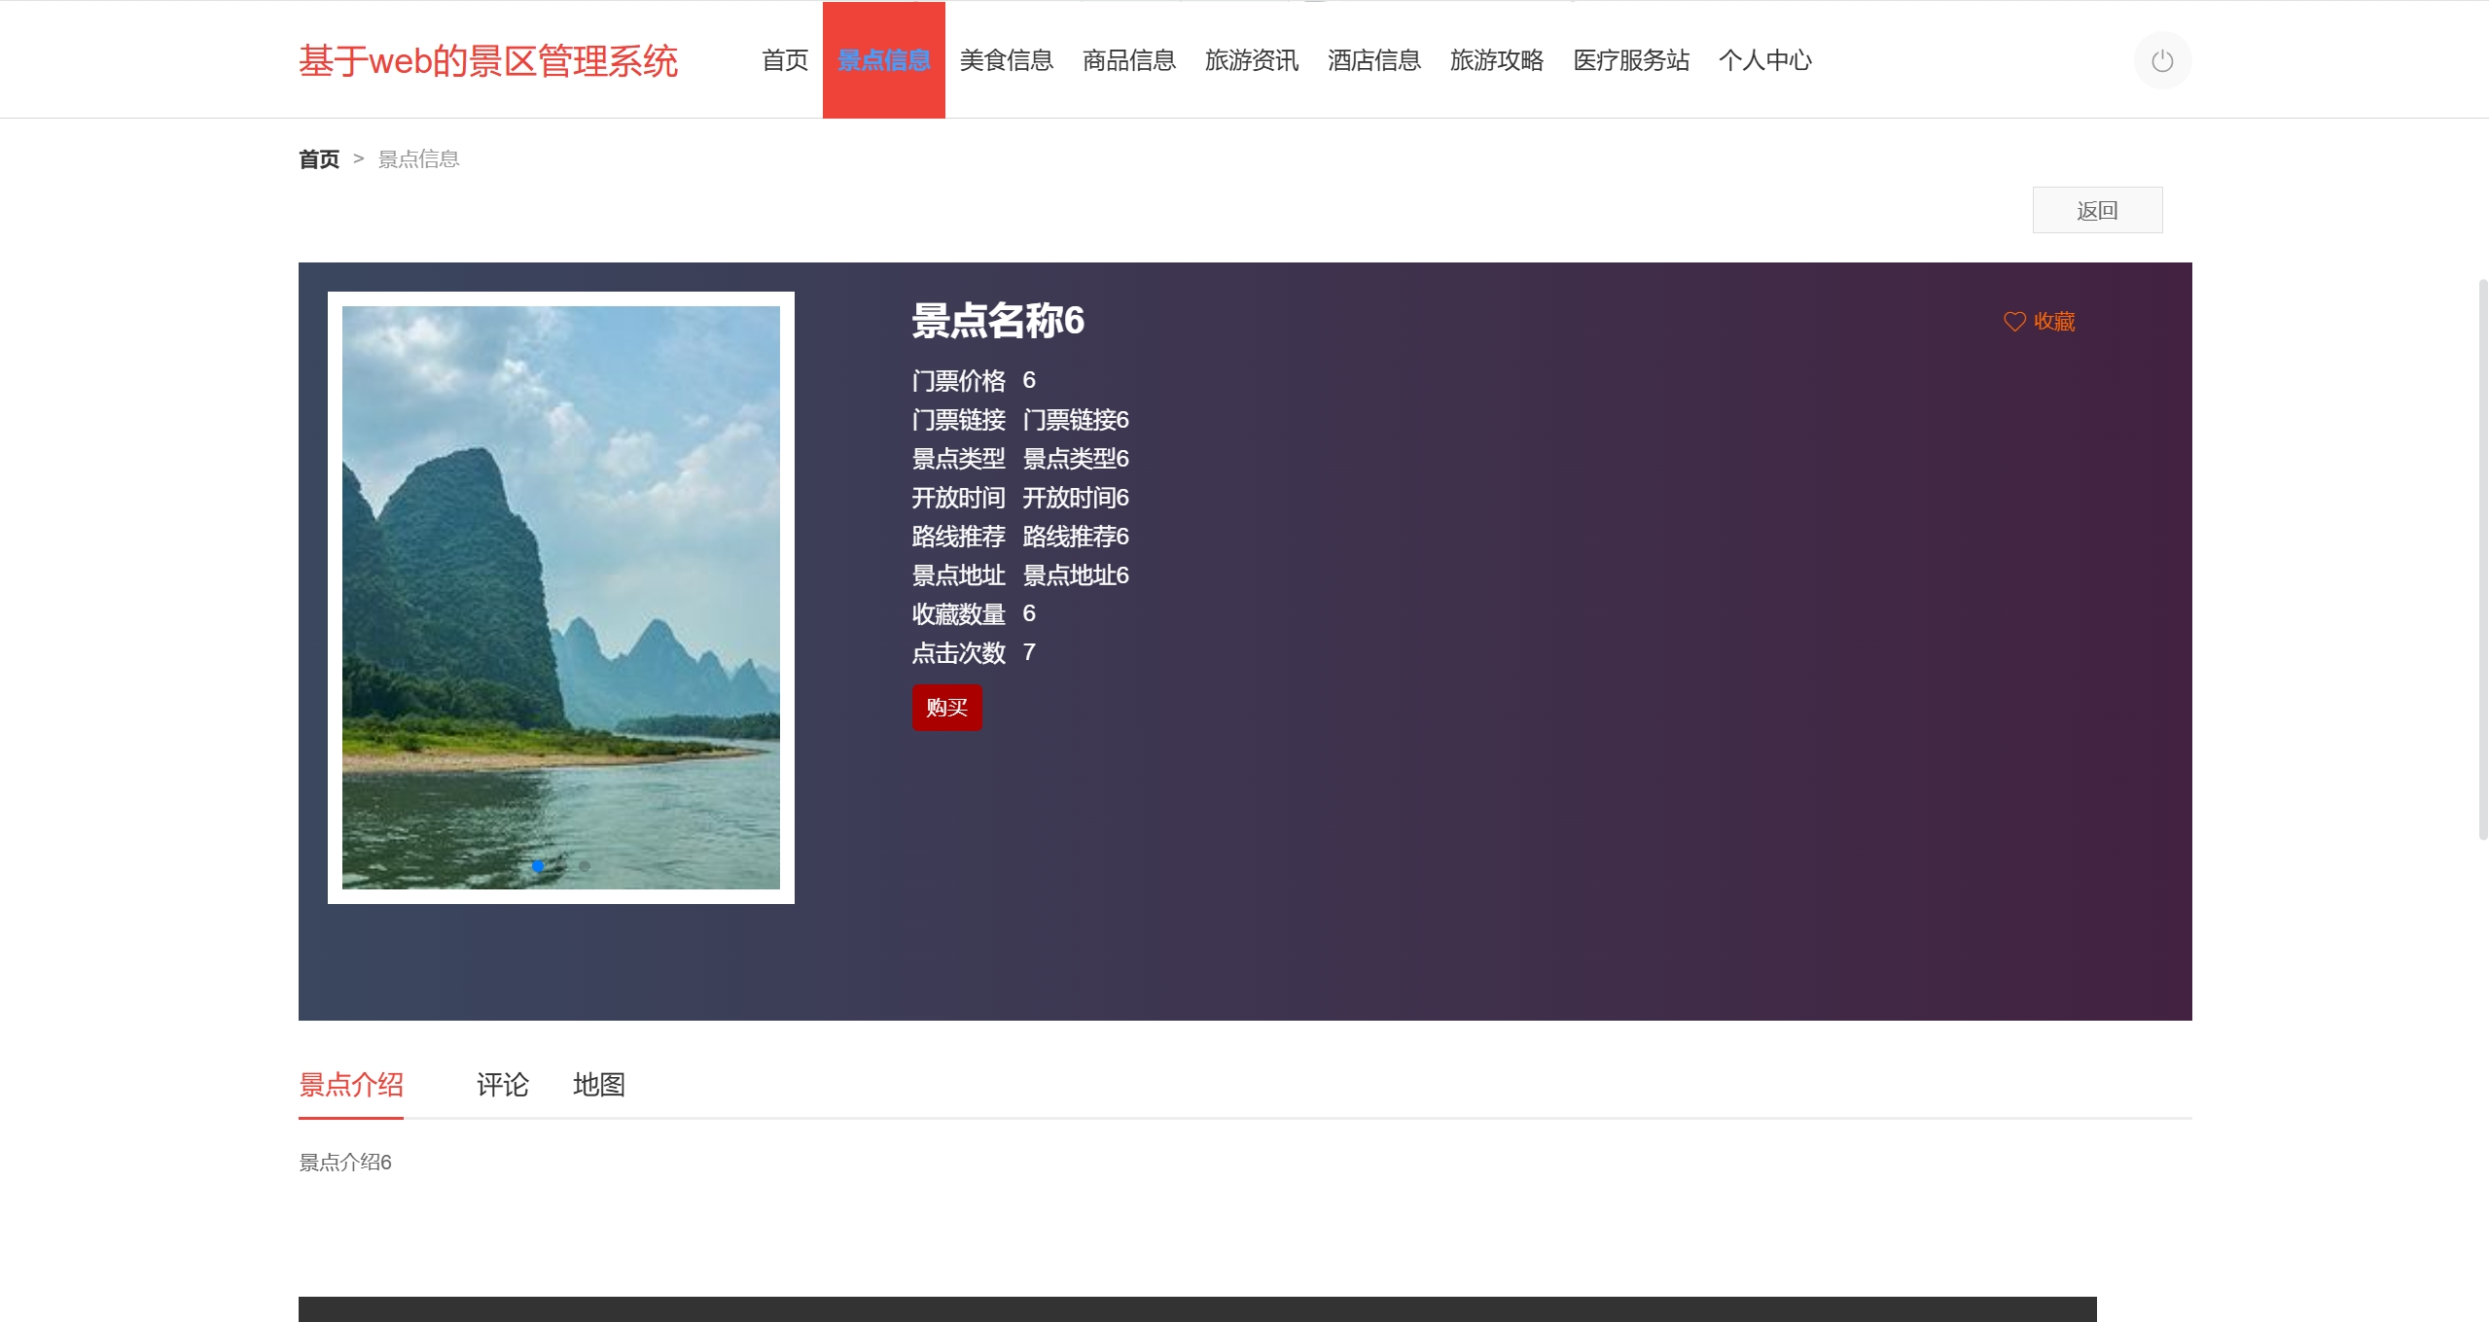
Task: Switch to the 评论 tab
Action: [x=502, y=1085]
